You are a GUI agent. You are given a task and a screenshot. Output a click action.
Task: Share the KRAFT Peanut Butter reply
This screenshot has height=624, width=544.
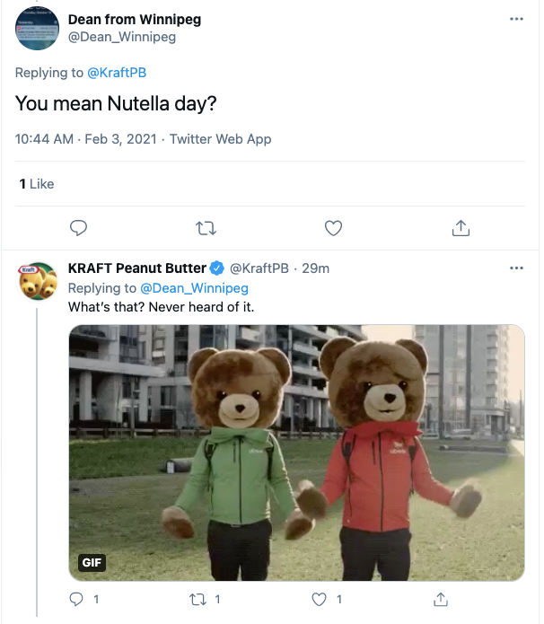(441, 598)
